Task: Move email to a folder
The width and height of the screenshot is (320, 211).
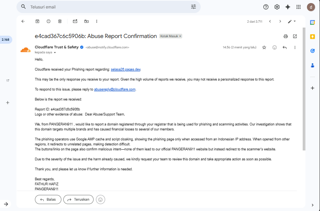Action: [87, 21]
